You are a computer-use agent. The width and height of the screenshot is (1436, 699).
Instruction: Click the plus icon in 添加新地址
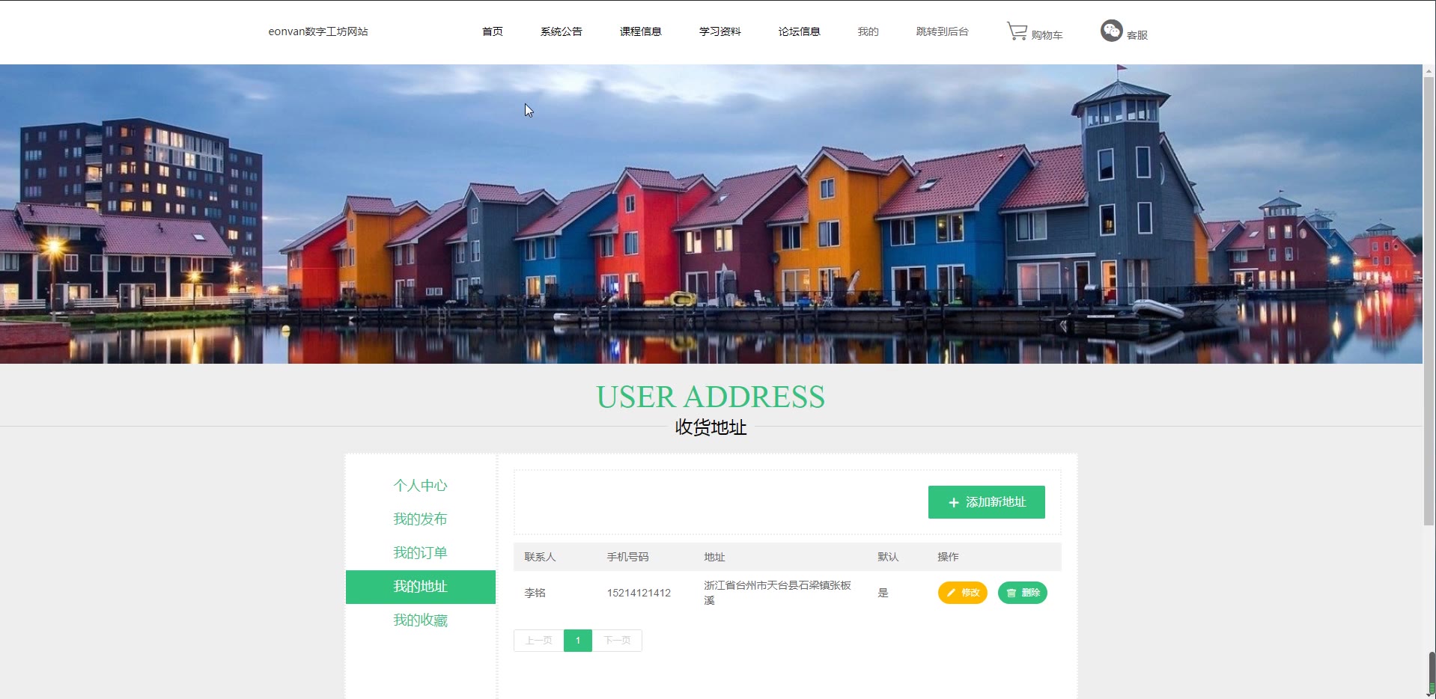point(953,503)
